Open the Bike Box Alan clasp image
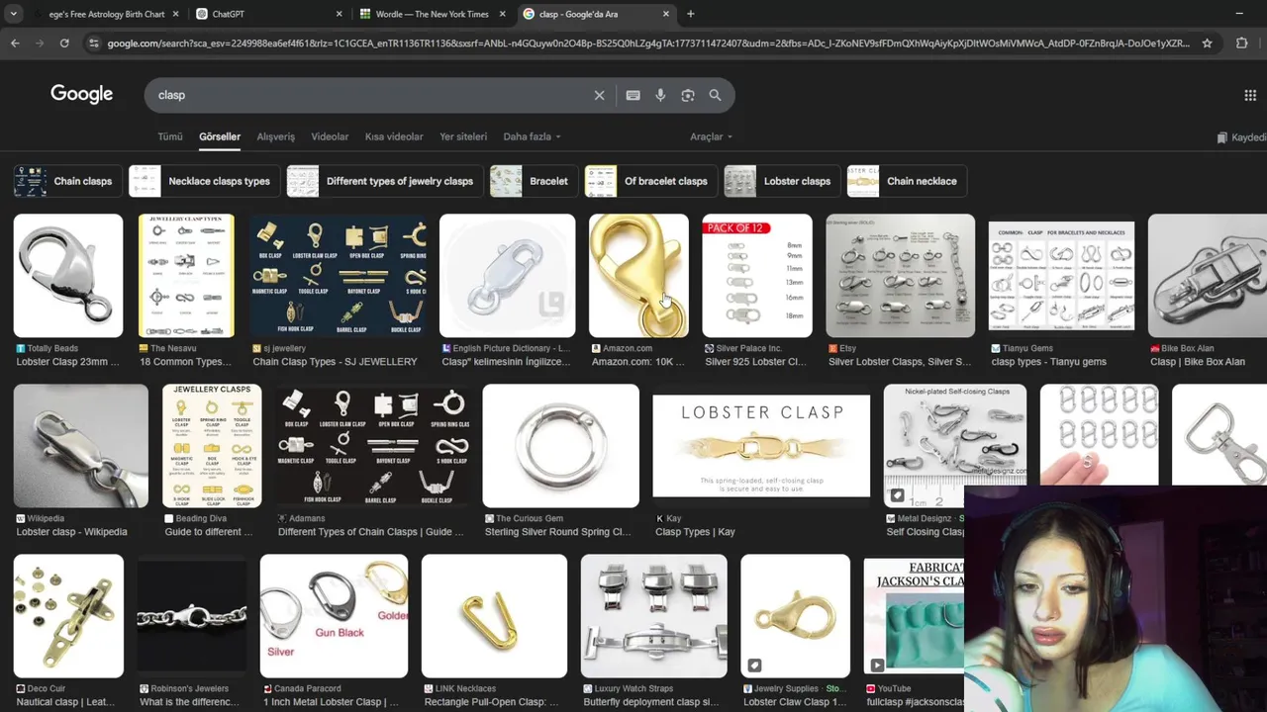This screenshot has height=712, width=1267. coord(1207,276)
